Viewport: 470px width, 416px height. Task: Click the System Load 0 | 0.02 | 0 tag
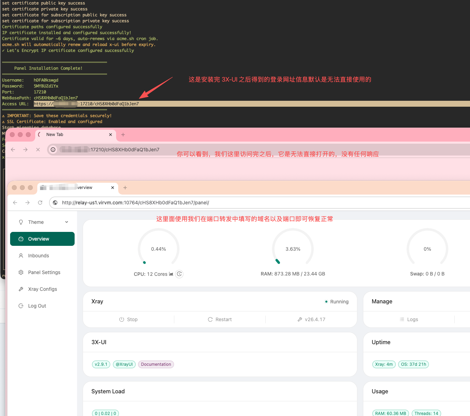(105, 413)
